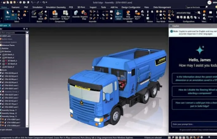Switch to the Inspect tab
Screen dimensions: 217x139
(93, 7)
